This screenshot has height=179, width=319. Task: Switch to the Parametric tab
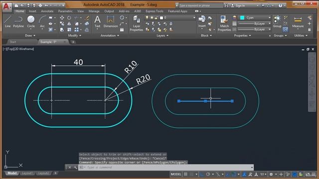coord(65,11)
